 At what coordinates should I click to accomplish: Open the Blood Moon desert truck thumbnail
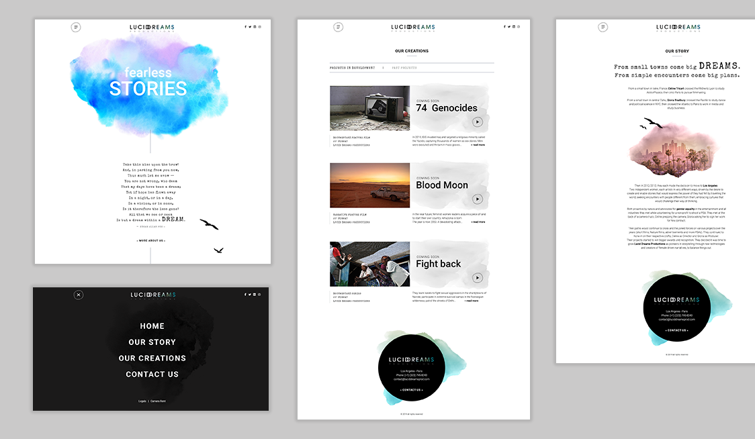click(369, 185)
